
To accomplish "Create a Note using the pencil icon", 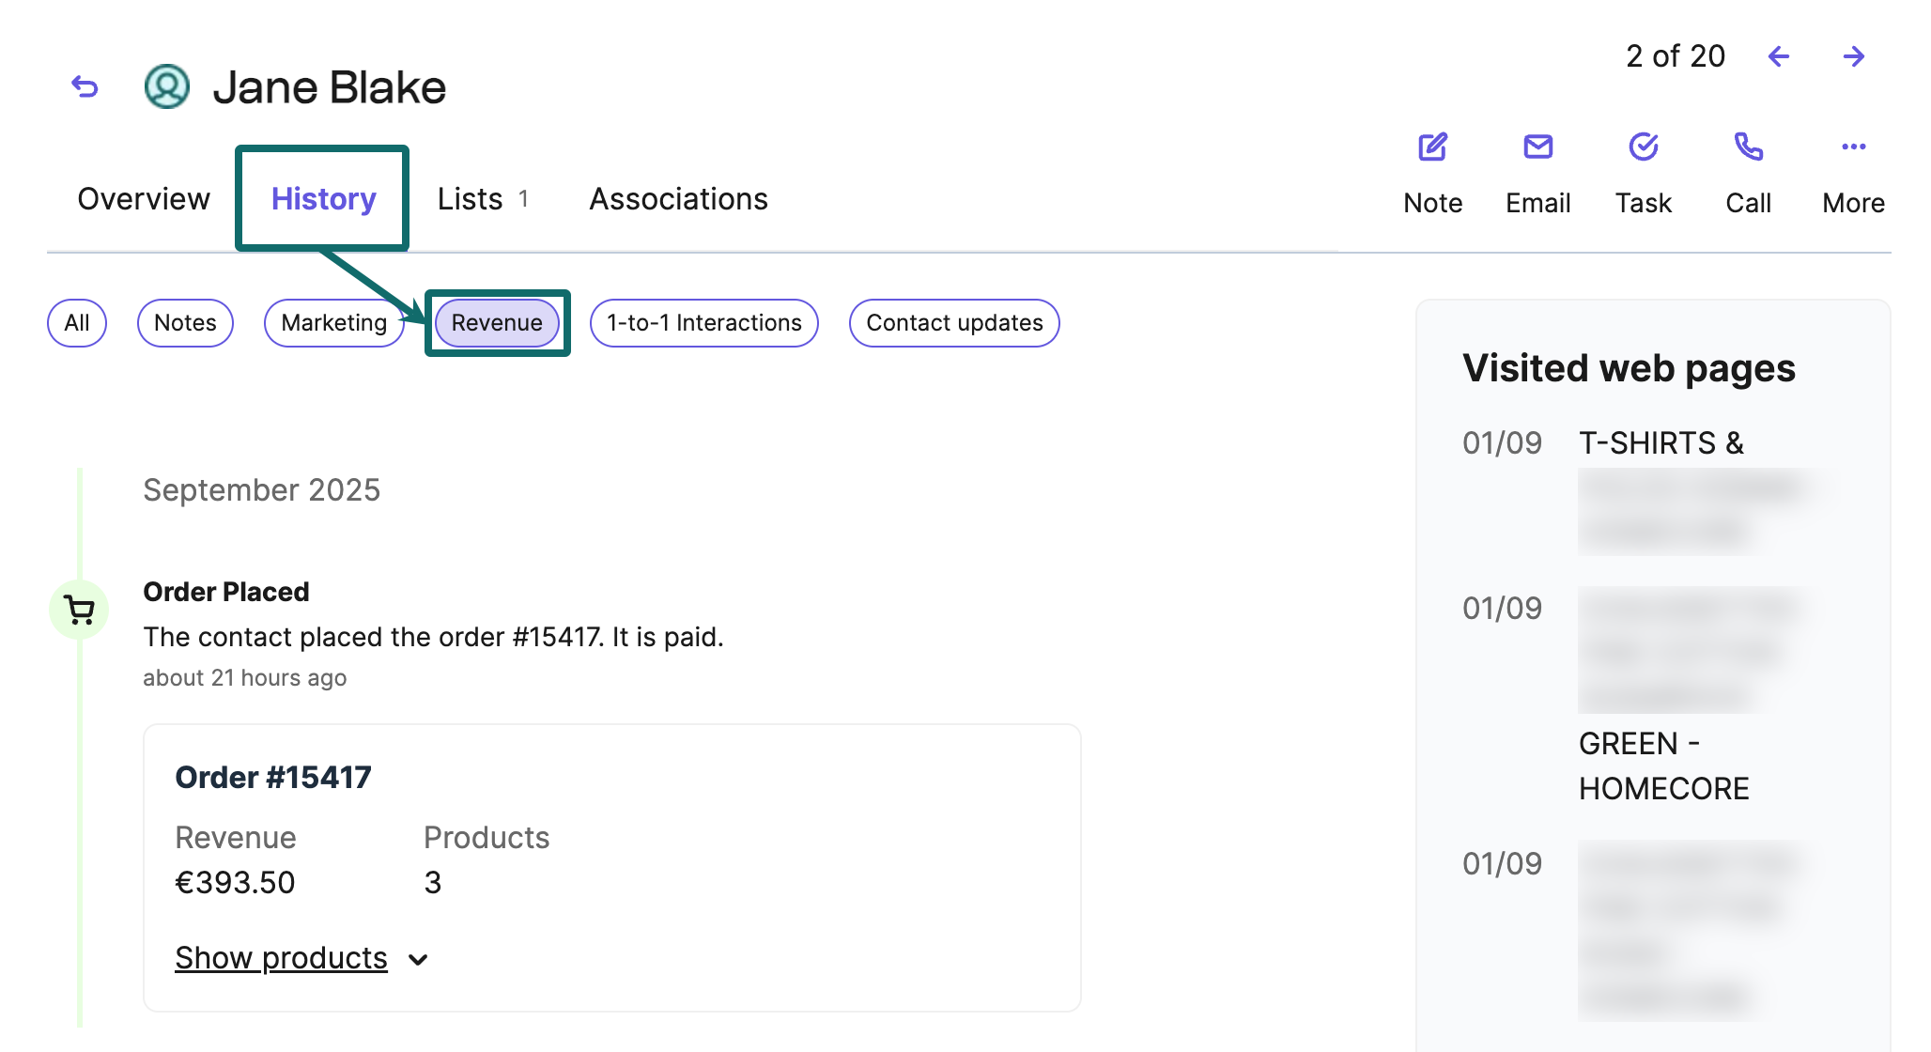I will point(1432,147).
